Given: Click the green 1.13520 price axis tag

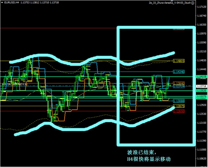Looking at the screenshot, I should (201, 90).
